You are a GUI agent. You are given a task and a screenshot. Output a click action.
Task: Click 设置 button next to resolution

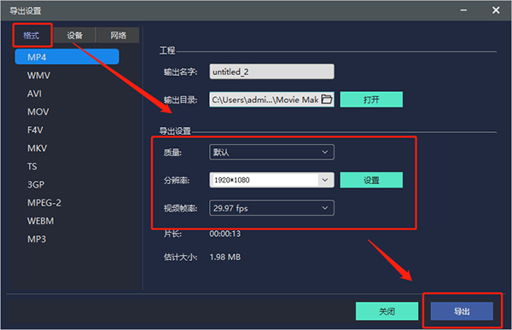point(371,180)
